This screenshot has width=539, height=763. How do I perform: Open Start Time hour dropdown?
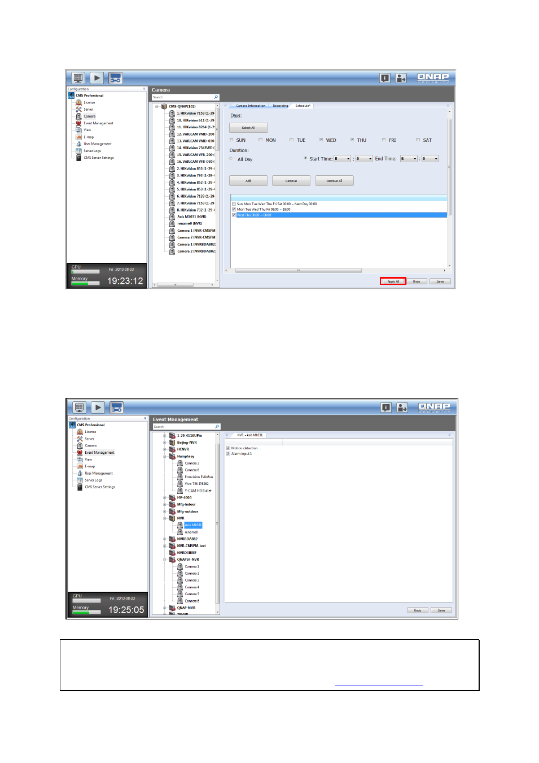[342, 159]
